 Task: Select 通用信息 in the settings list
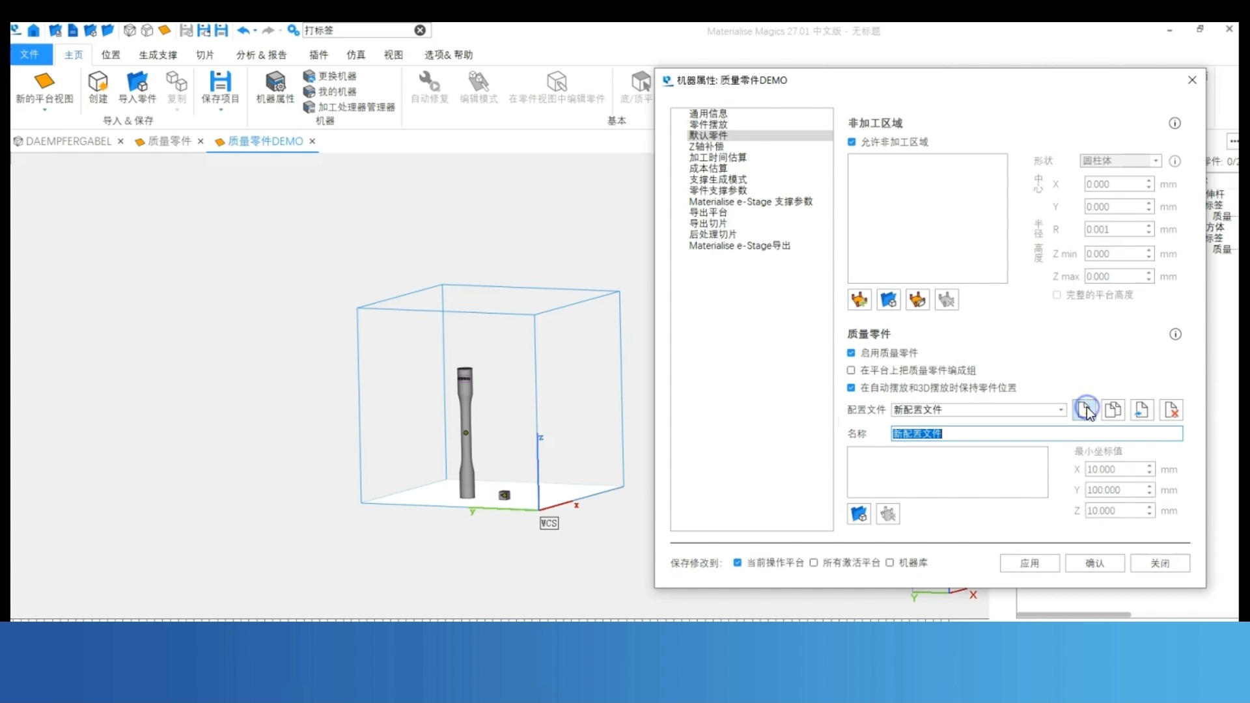point(708,113)
